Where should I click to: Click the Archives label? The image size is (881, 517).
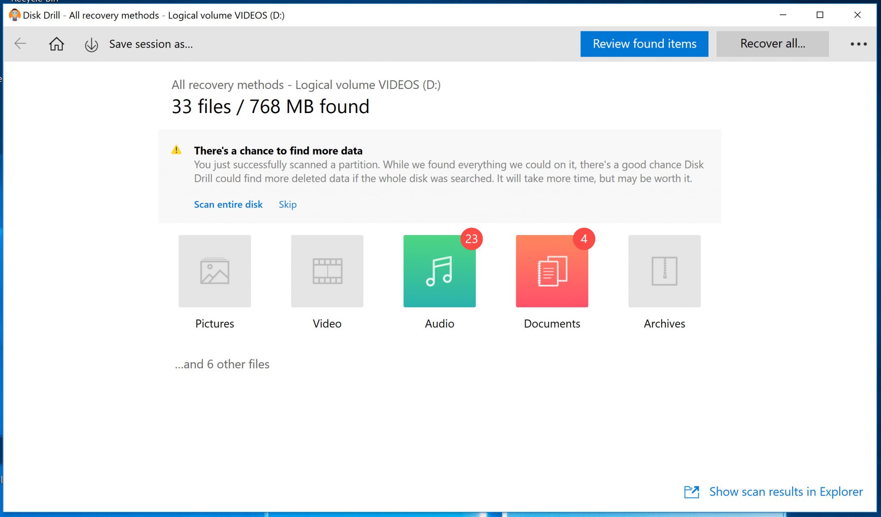[664, 324]
